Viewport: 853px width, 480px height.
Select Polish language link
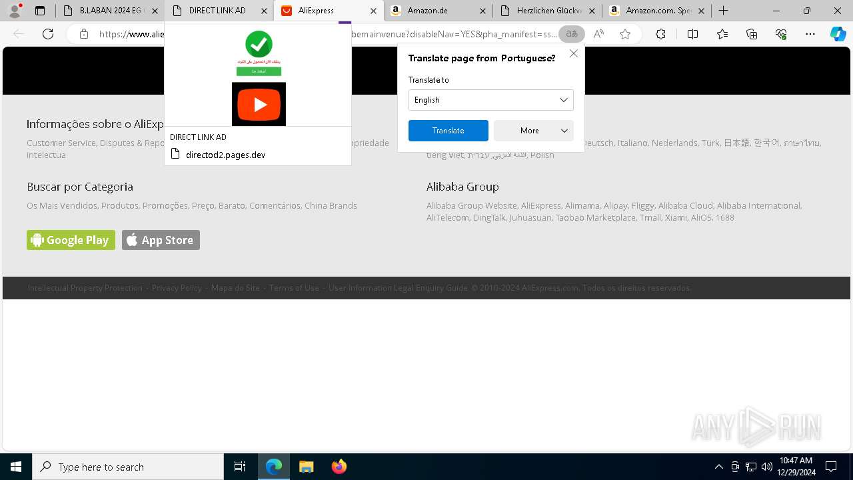[542, 155]
